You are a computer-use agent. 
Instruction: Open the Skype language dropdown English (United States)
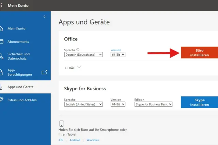pos(83,104)
